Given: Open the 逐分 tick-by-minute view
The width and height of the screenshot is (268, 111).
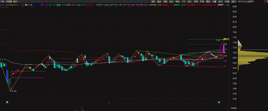Looking at the screenshot, I should [x=190, y=1].
